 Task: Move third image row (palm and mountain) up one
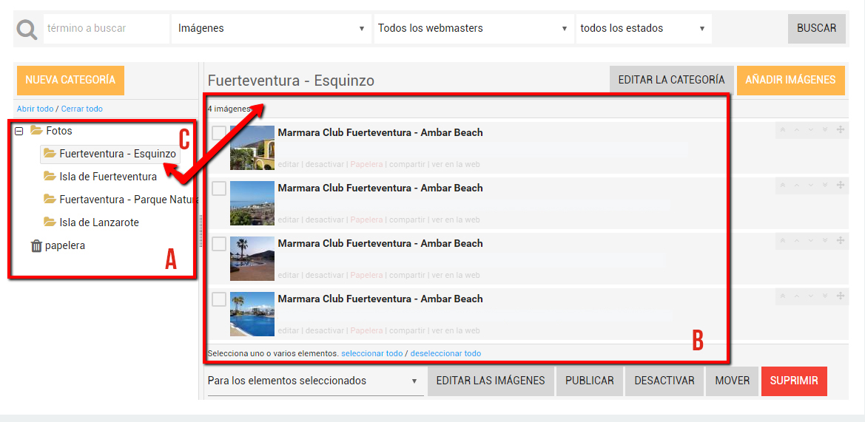click(796, 240)
